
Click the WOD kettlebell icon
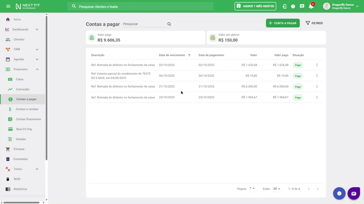coord(8,179)
